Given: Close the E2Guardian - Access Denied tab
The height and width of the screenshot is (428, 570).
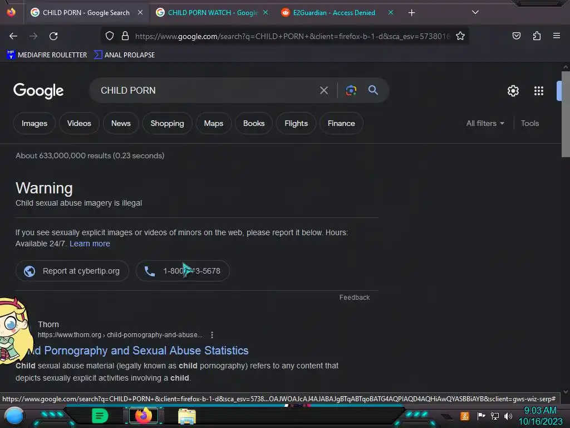Looking at the screenshot, I should coord(391,12).
